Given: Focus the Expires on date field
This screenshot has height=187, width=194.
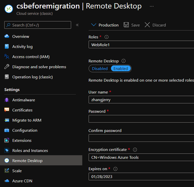Looking at the screenshot, I should pos(141,176).
